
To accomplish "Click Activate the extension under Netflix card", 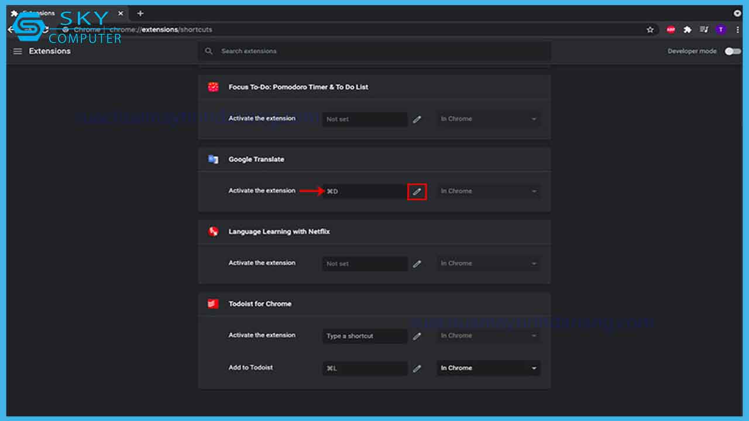I will (x=262, y=263).
